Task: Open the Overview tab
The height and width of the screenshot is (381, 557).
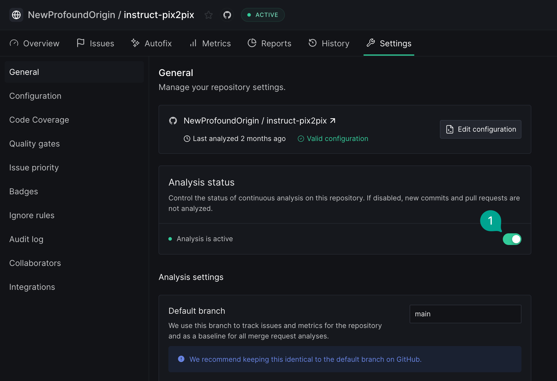Action: pyautogui.click(x=35, y=43)
